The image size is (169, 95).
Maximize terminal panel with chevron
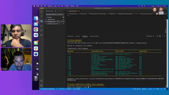click(163, 36)
